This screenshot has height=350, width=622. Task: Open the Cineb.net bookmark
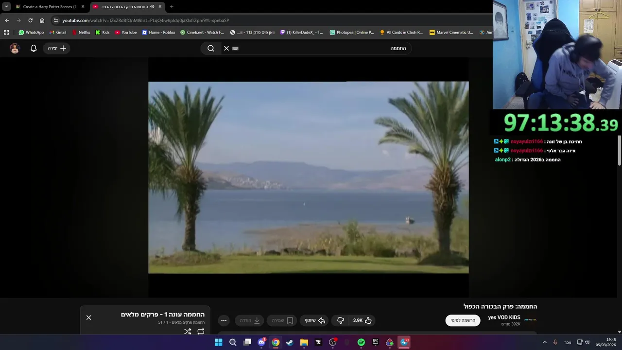[202, 33]
